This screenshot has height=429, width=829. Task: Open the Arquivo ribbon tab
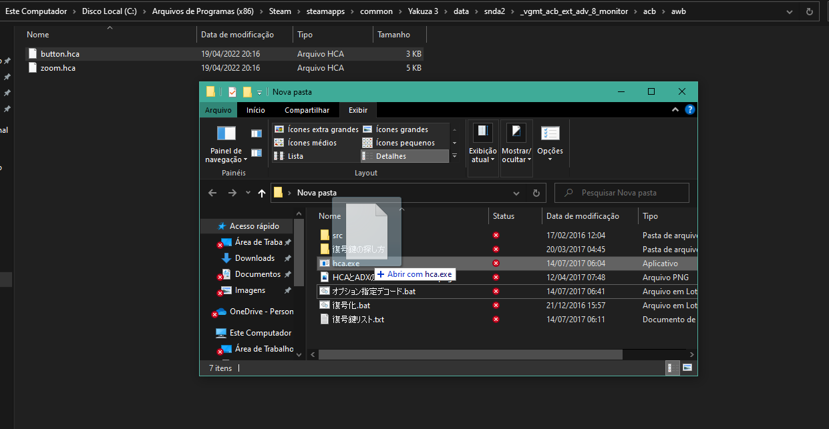click(218, 110)
